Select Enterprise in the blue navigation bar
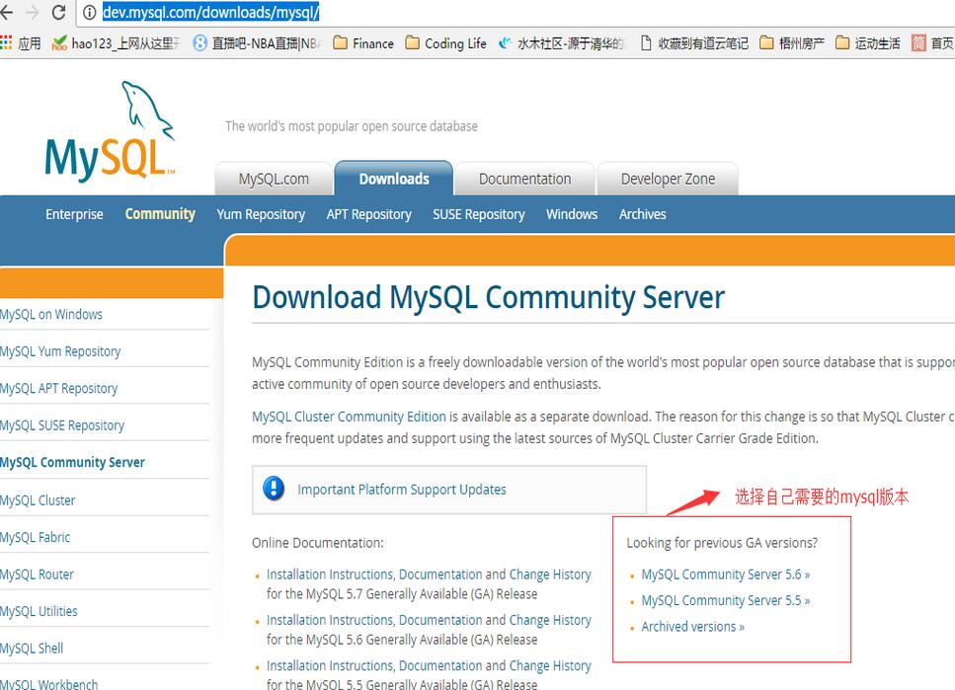This screenshot has width=955, height=690. point(74,214)
